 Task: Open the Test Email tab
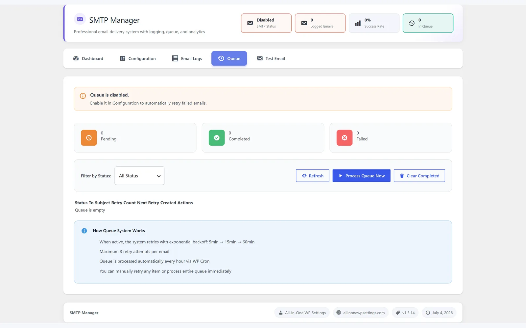click(271, 58)
